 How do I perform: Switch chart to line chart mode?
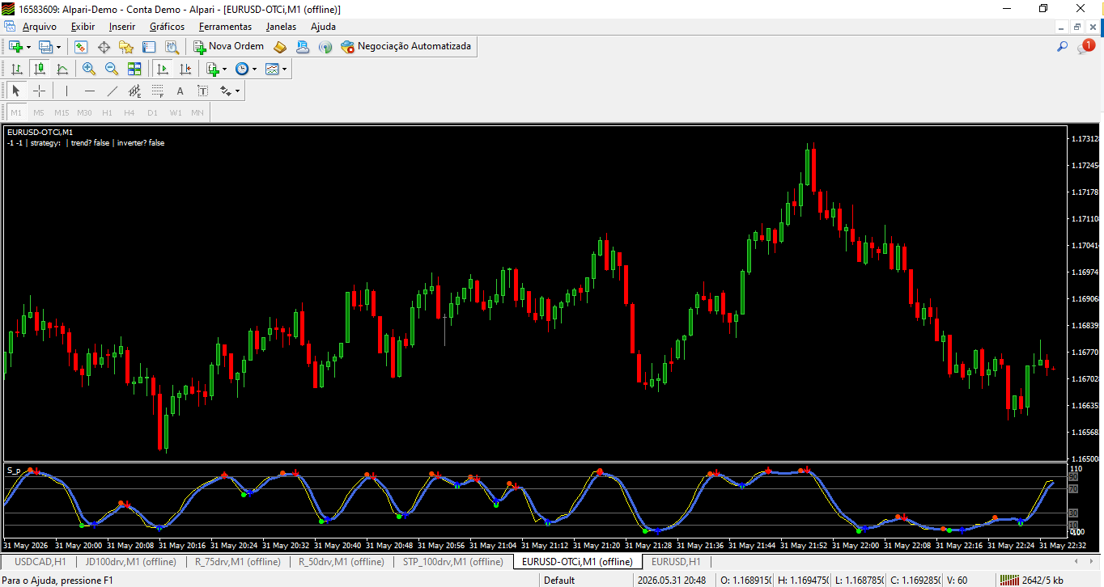point(62,69)
